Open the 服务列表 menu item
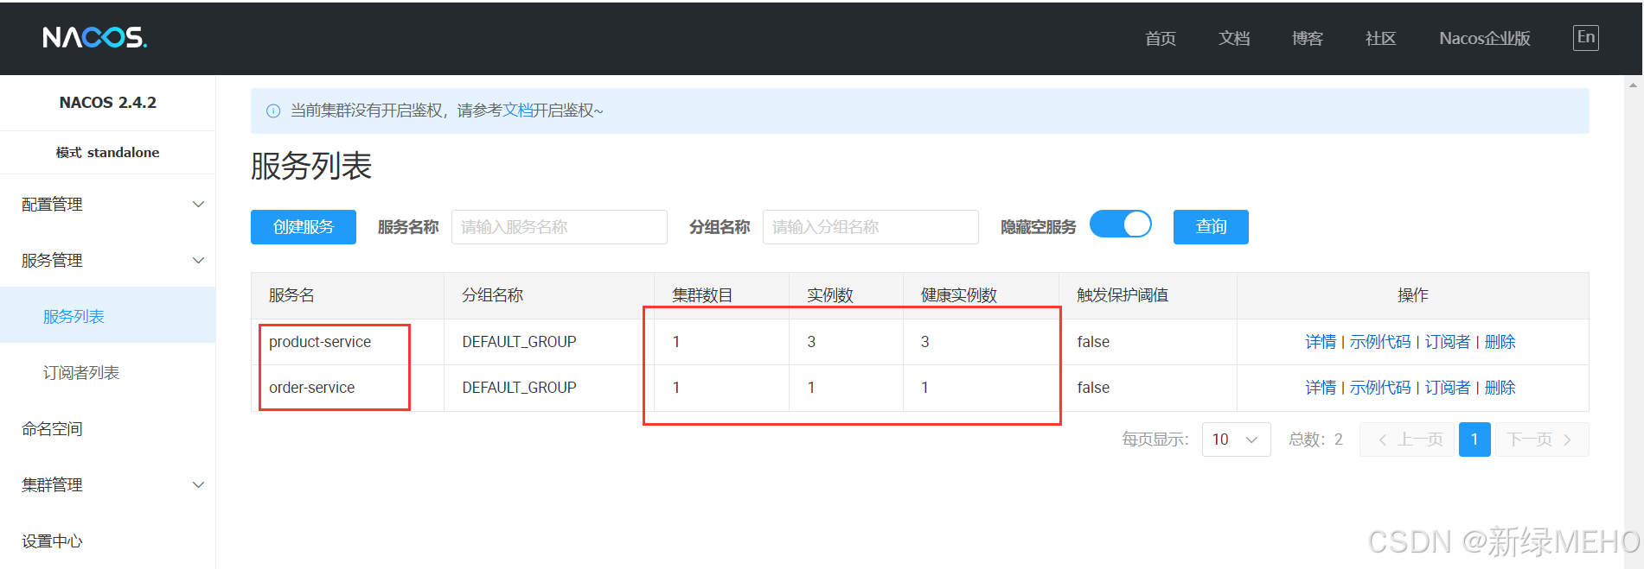Screen dimensions: 1644x569 click(x=107, y=317)
